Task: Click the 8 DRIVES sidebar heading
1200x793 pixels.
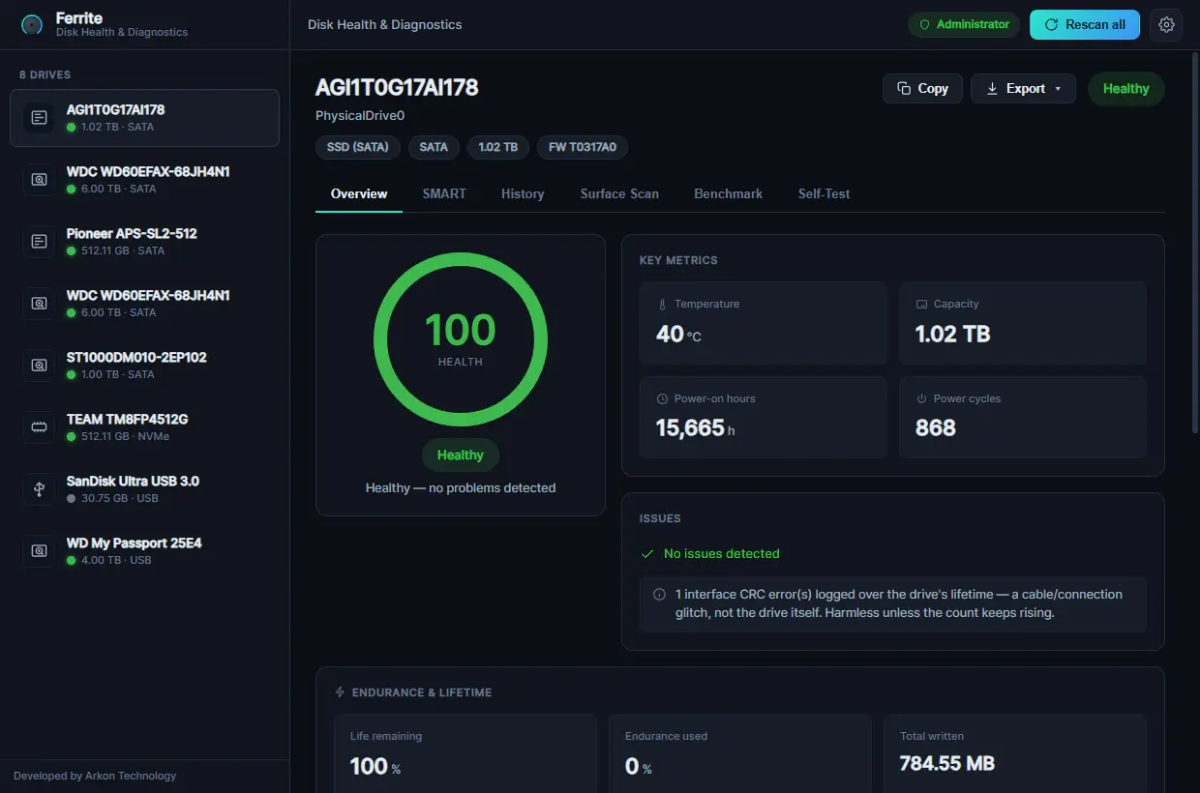Action: pos(45,75)
